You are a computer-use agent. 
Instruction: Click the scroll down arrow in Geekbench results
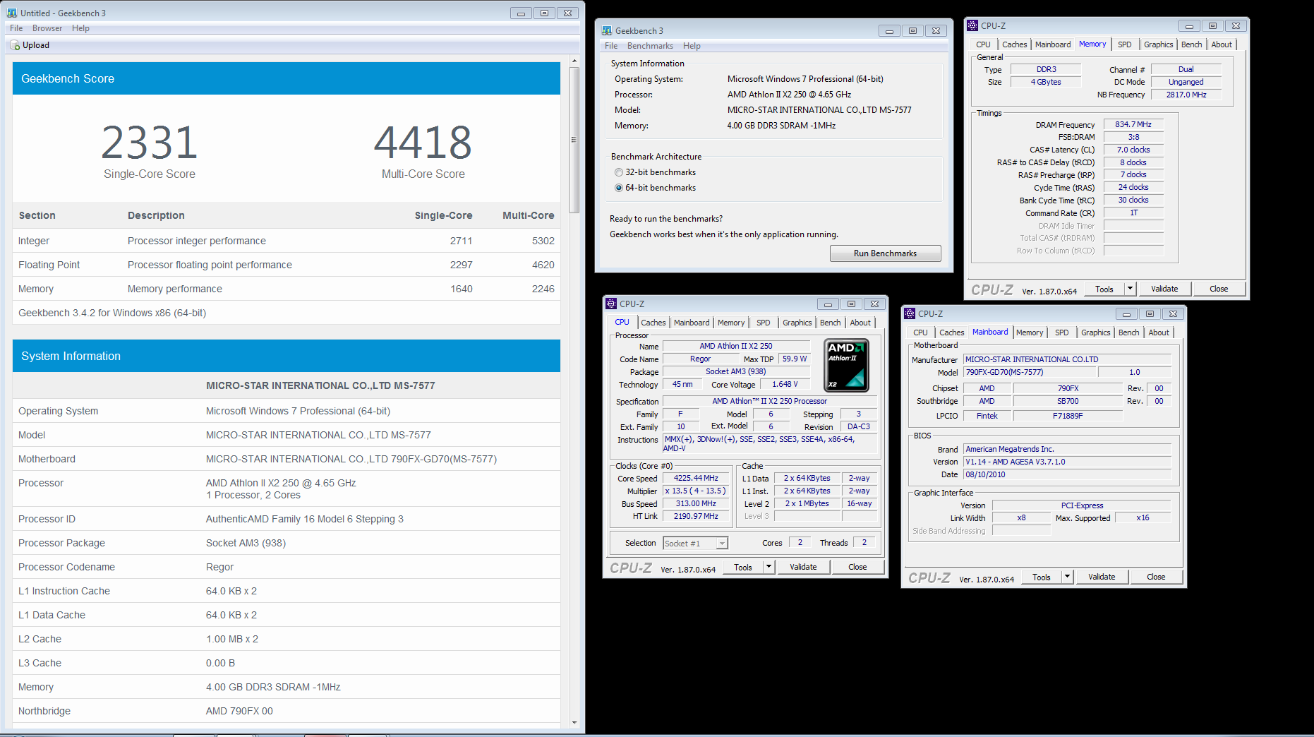coord(574,722)
